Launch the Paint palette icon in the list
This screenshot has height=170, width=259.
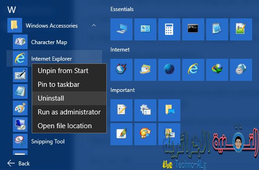click(20, 108)
